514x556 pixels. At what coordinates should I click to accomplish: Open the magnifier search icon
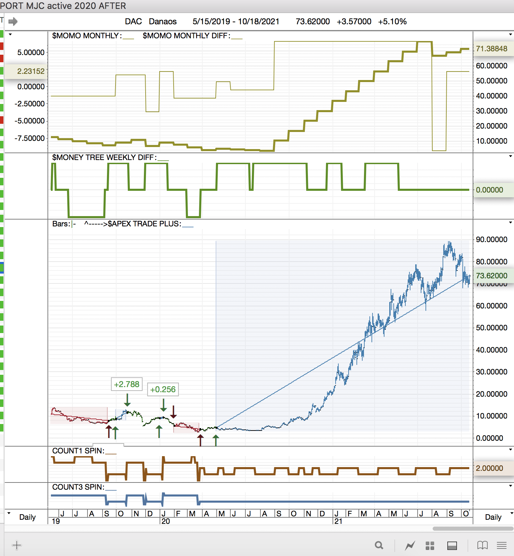[x=379, y=545]
